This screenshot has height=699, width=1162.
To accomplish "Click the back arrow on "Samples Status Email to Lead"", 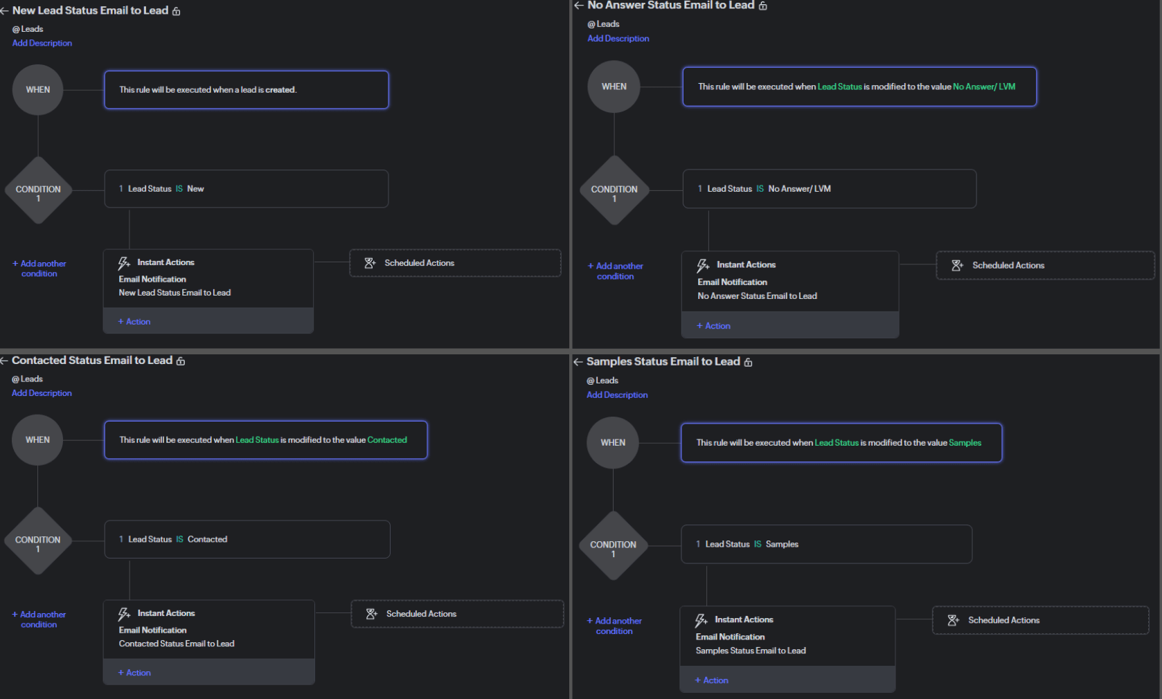I will [x=578, y=361].
